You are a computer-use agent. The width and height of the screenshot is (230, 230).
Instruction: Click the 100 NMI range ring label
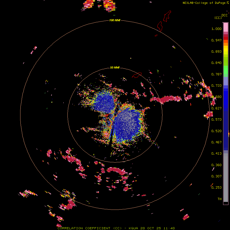click(115, 20)
